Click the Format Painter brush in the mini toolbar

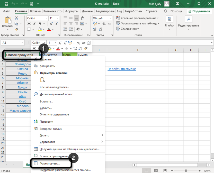pyautogui.click(x=86, y=48)
